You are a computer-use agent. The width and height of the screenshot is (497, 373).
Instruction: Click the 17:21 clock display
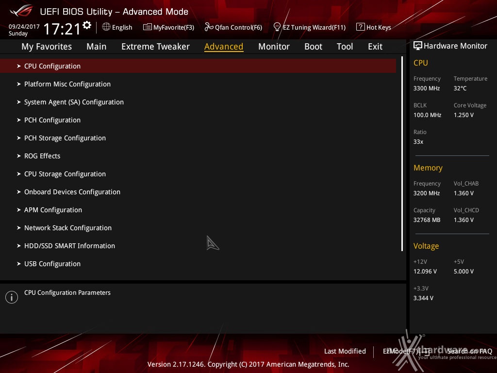coord(62,29)
